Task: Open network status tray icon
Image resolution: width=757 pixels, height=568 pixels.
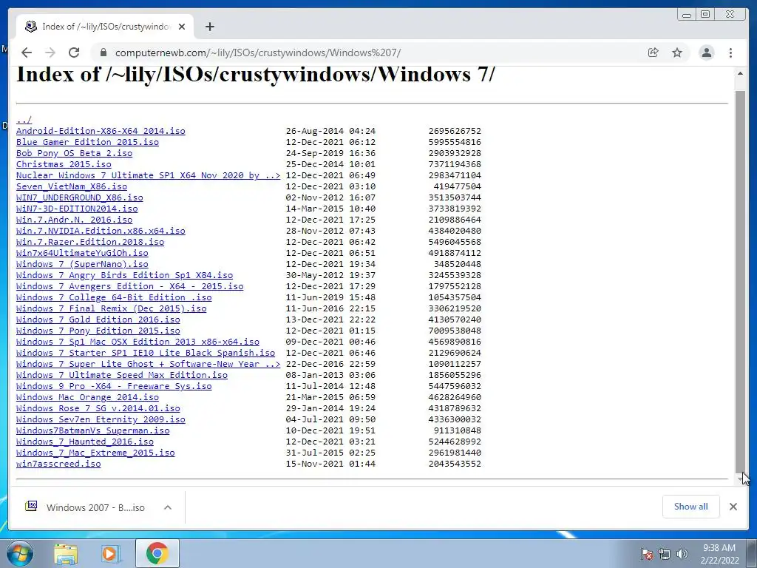Action: 665,554
